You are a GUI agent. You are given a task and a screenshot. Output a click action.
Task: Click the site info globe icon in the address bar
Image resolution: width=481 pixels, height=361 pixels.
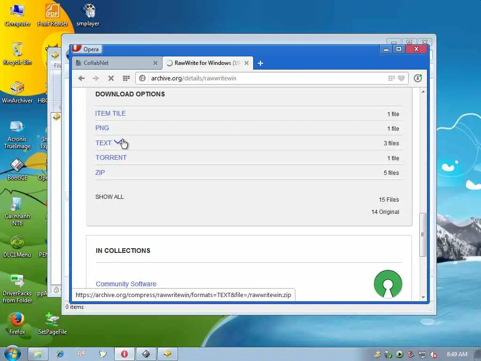tap(142, 78)
